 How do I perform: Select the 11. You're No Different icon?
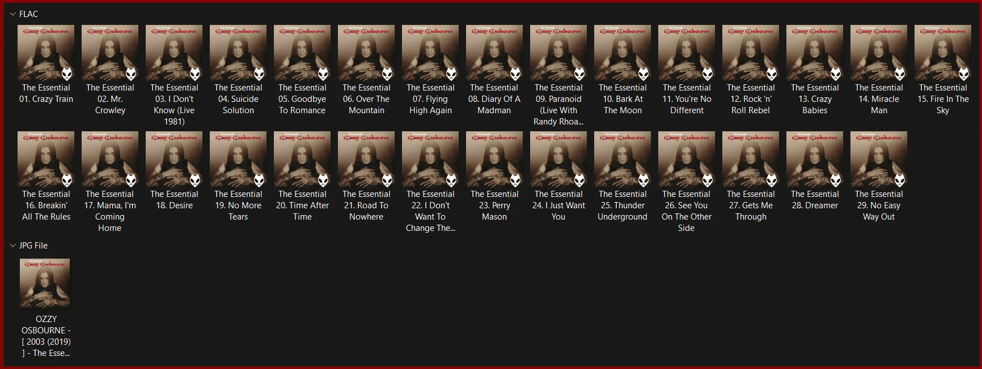click(687, 53)
